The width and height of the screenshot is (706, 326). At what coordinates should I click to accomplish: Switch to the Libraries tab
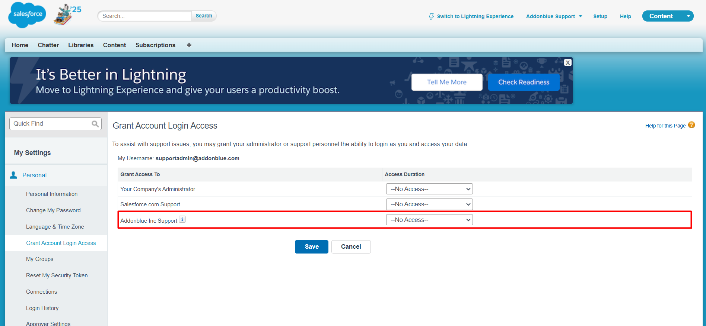(81, 45)
